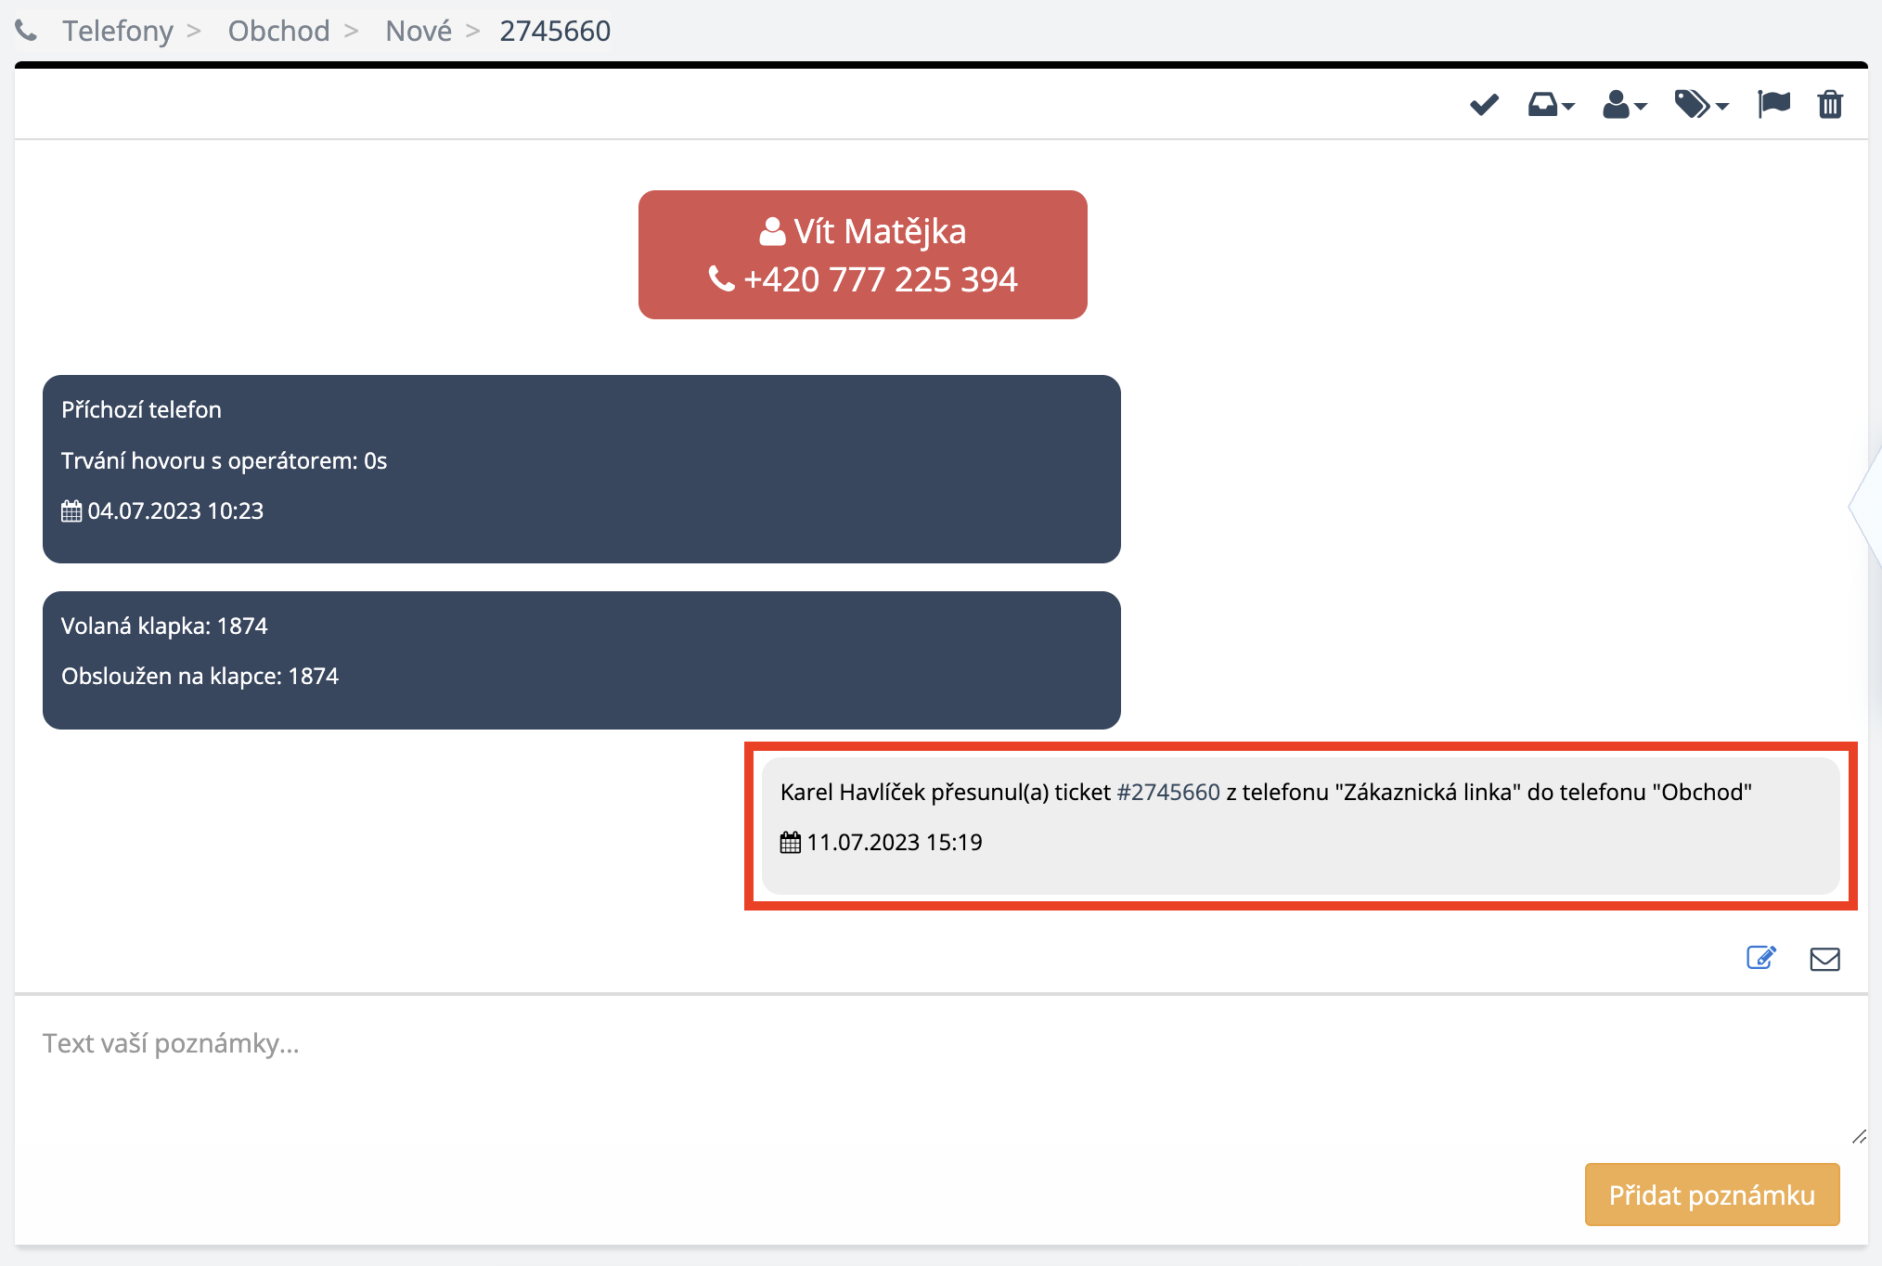The height and width of the screenshot is (1266, 1882).
Task: Click the blue note edit icon
Action: pyautogui.click(x=1760, y=958)
